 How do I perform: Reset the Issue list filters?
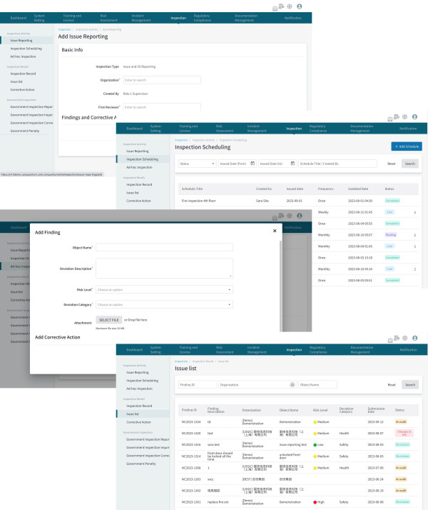pos(391,384)
